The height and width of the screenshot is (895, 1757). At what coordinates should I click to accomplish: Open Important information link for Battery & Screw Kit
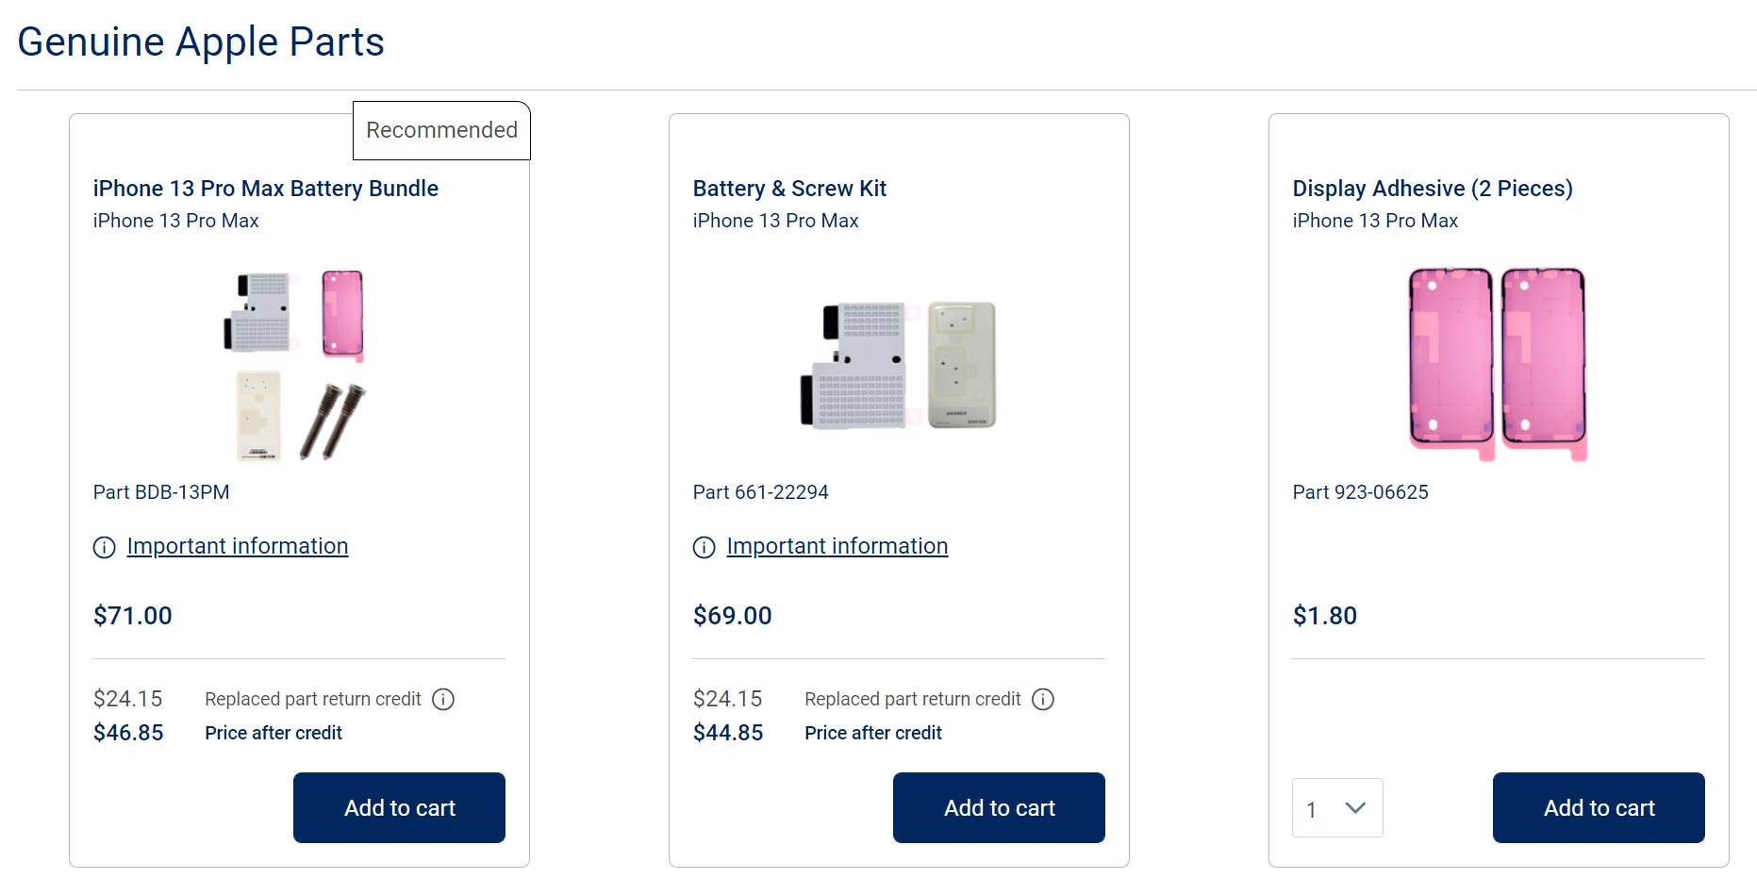click(x=837, y=546)
